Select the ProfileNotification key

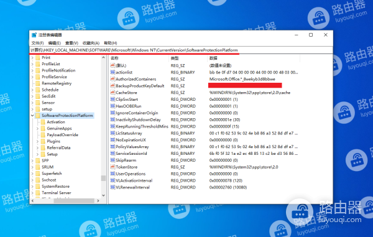(x=58, y=70)
